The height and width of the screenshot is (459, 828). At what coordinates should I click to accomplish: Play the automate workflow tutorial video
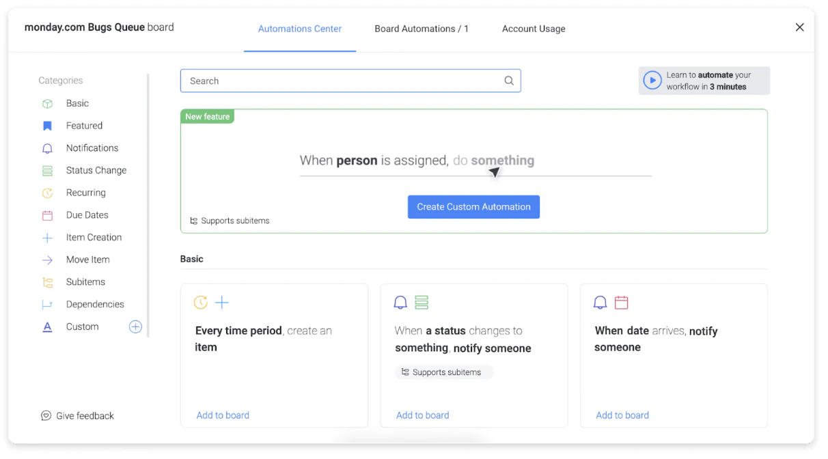652,81
